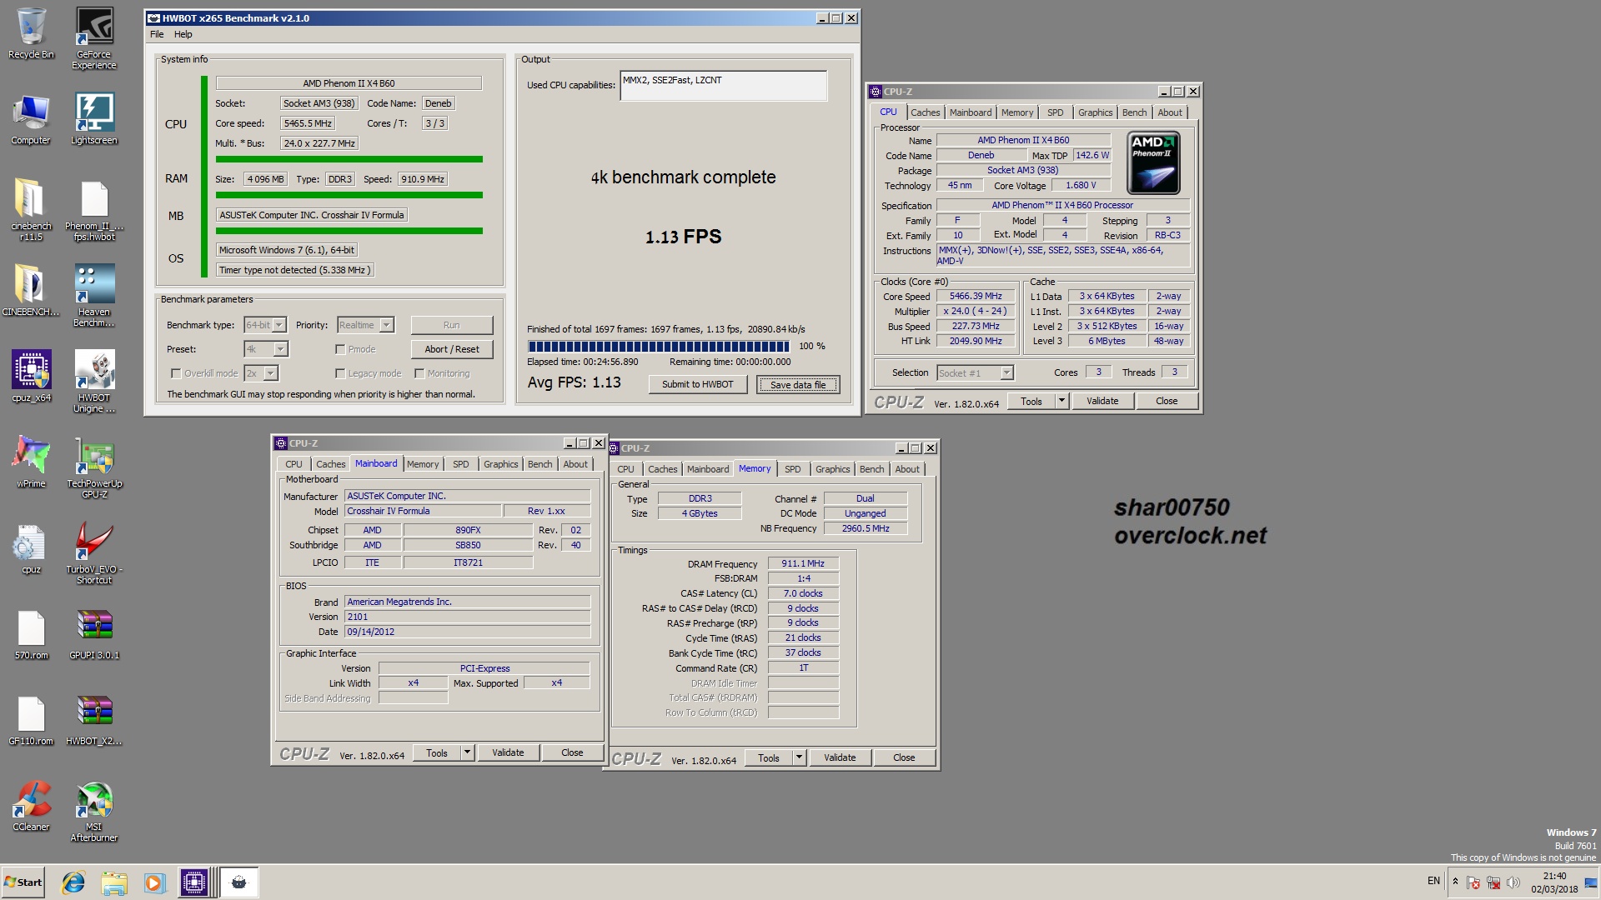Open the File menu in HWBOT x265
The width and height of the screenshot is (1601, 900).
[x=157, y=34]
